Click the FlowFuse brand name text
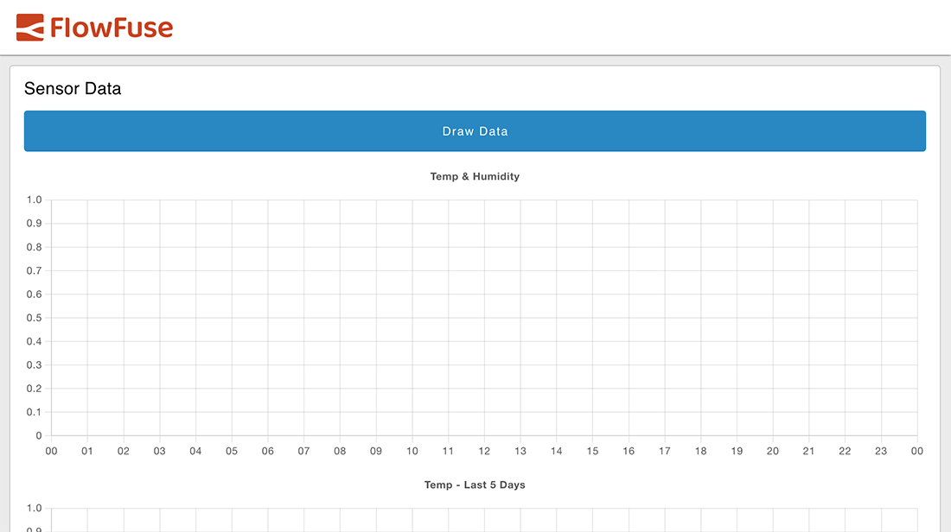 112,28
